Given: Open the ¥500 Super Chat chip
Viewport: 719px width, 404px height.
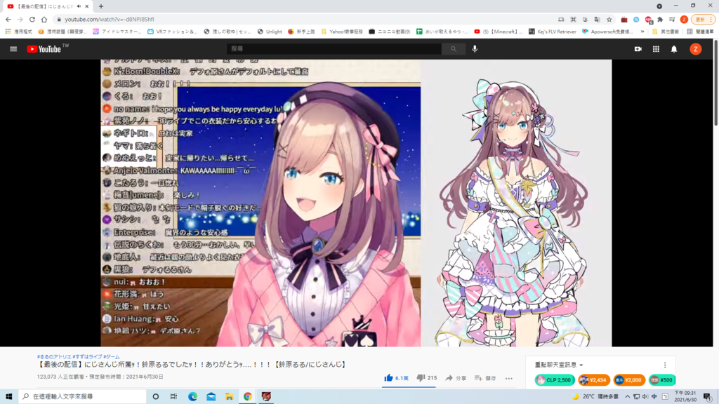Looking at the screenshot, I should [x=661, y=379].
